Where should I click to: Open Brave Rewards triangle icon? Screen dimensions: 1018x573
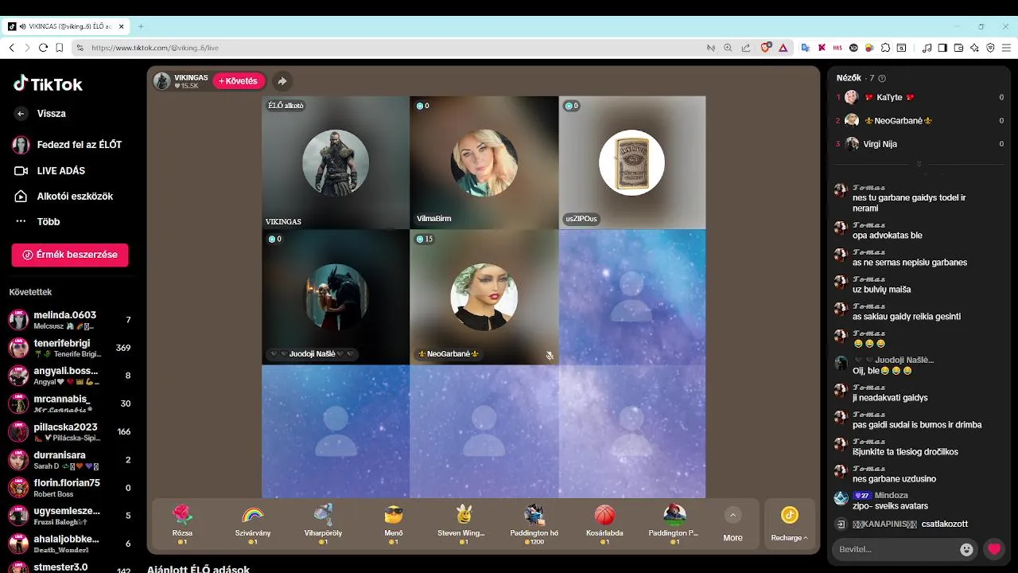783,48
